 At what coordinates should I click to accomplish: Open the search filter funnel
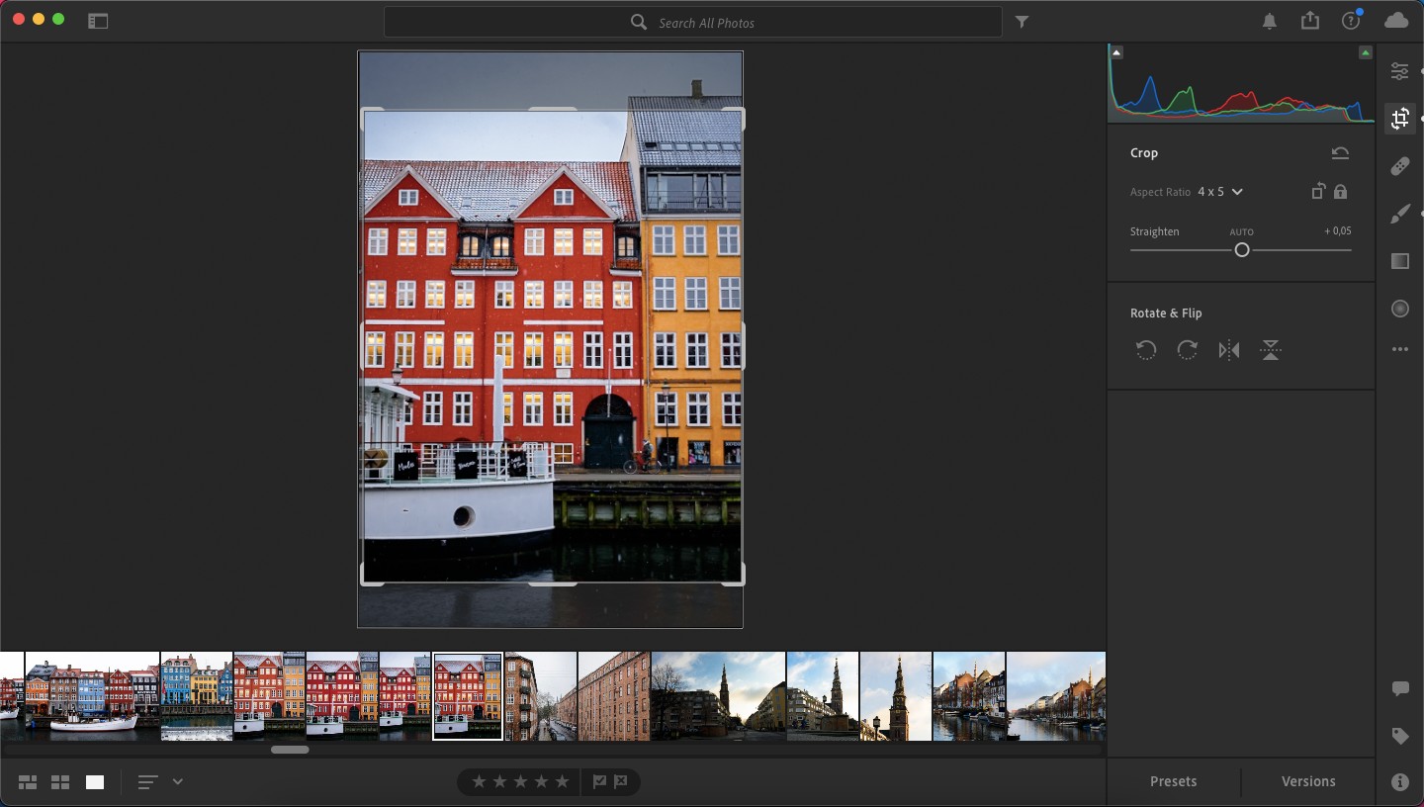(x=1023, y=22)
